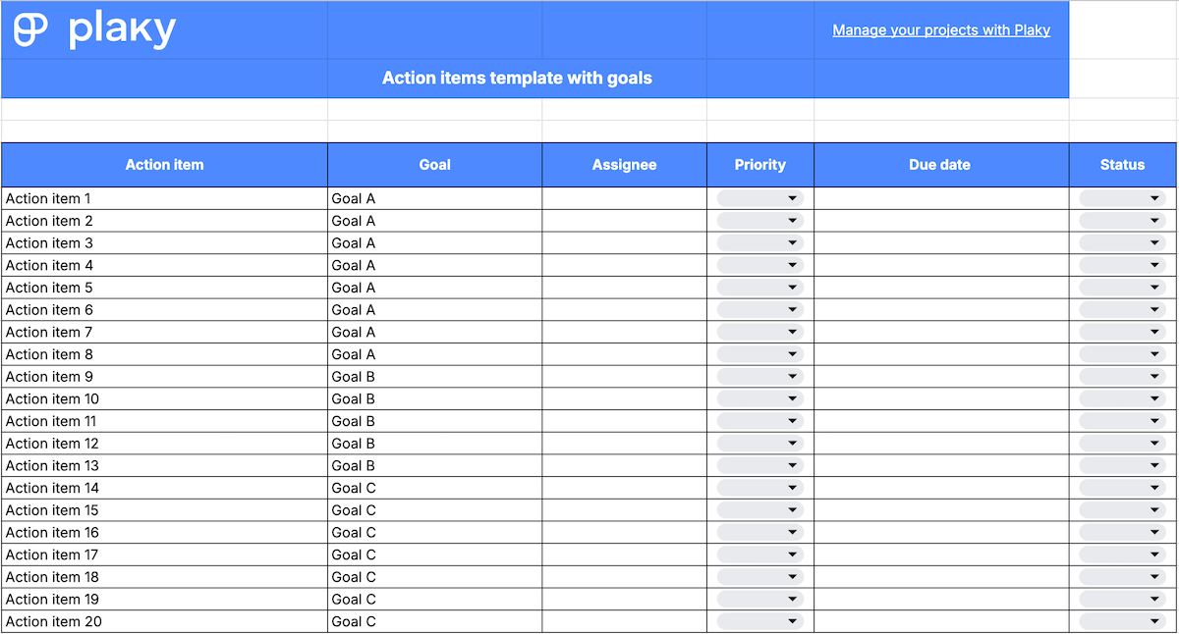The image size is (1179, 634).
Task: Click the 'Action items template with goals' title
Action: click(516, 78)
